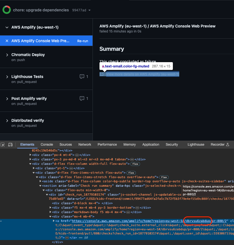Toggle the flex overlay badge on the d-flex flex-column div
The image size is (234, 245).
click(135, 164)
